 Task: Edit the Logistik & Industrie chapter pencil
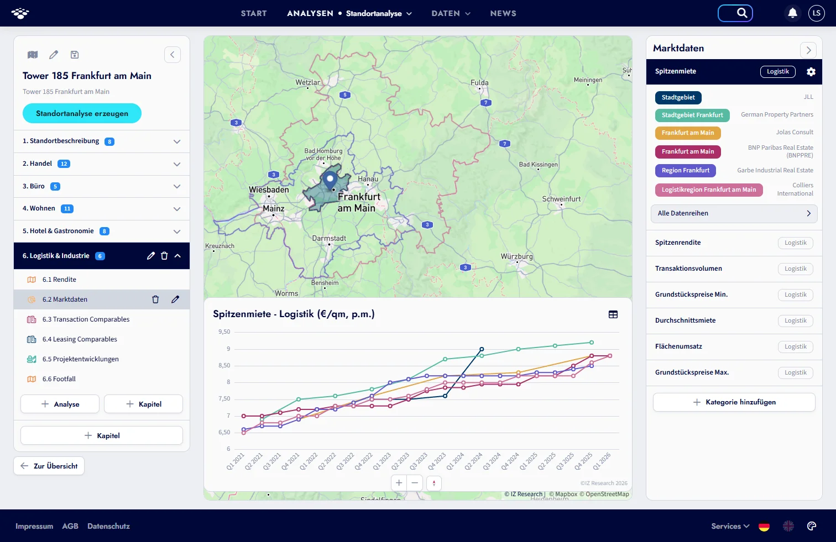click(151, 256)
